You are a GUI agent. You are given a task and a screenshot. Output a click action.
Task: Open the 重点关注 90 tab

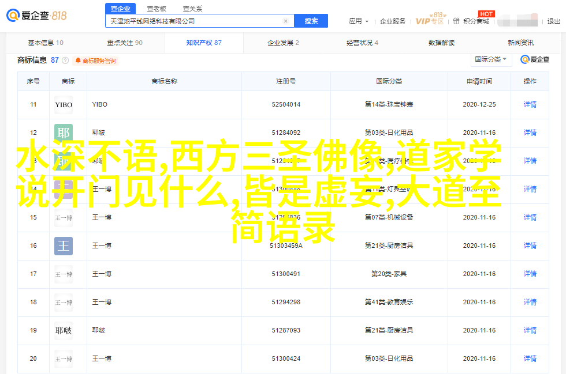click(x=125, y=43)
